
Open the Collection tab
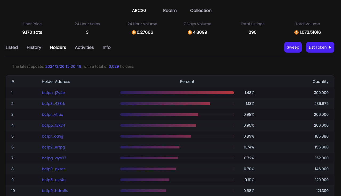201,11
